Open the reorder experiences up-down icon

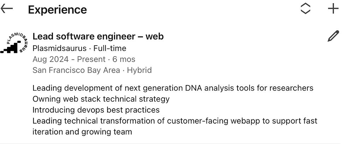pos(305,9)
